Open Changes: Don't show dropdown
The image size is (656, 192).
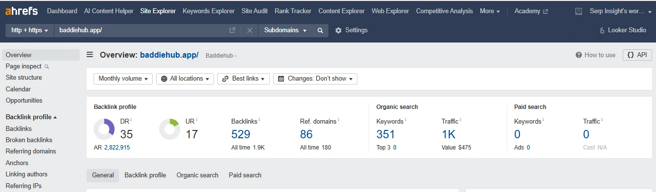[x=315, y=79]
